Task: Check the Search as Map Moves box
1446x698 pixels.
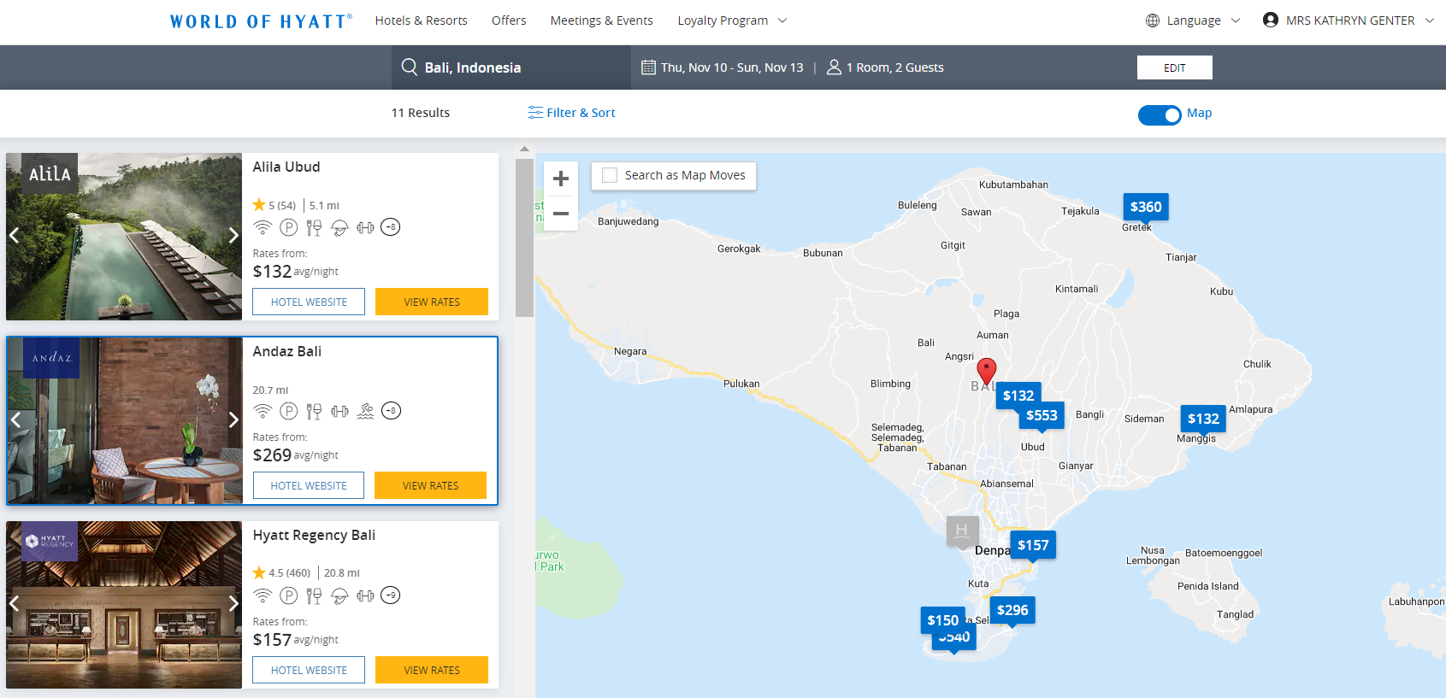Action: pyautogui.click(x=610, y=175)
